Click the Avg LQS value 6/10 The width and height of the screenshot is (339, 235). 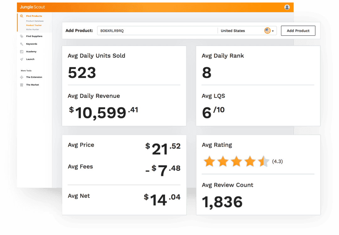click(x=213, y=113)
